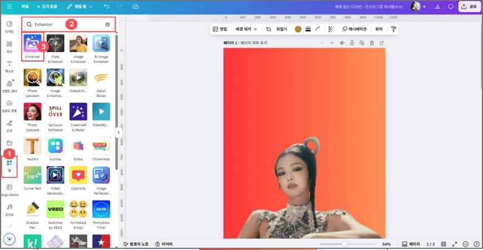483x250 pixels.
Task: Open the hamburger main menu
Action: [9, 7]
